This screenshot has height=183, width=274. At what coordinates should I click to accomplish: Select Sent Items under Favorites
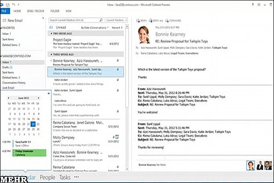(8, 39)
